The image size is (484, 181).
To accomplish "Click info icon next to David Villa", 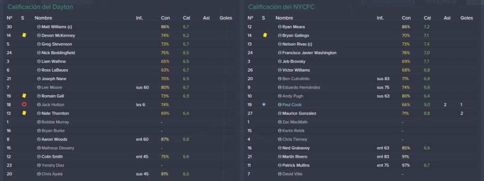I will pos(279,174).
